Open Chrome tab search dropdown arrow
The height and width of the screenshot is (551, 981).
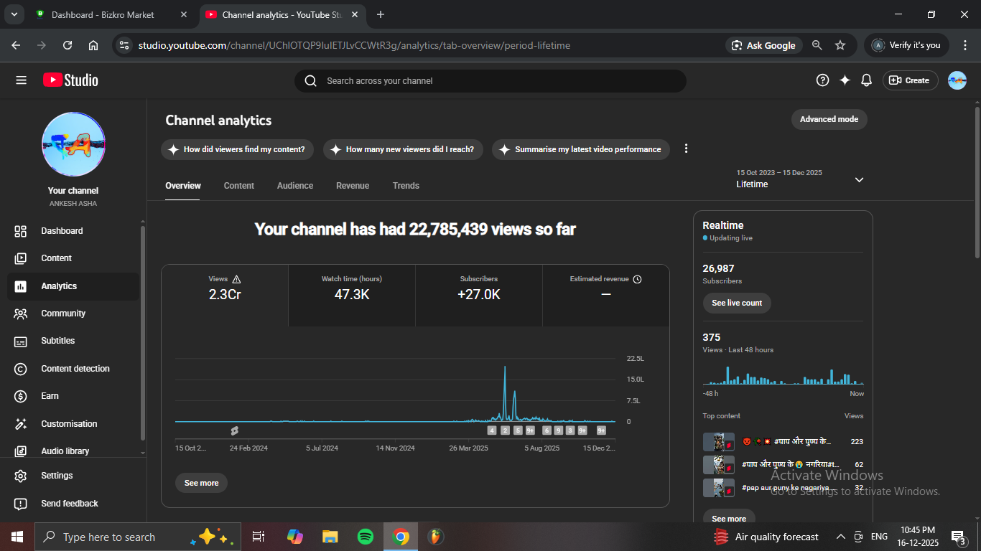tap(14, 14)
